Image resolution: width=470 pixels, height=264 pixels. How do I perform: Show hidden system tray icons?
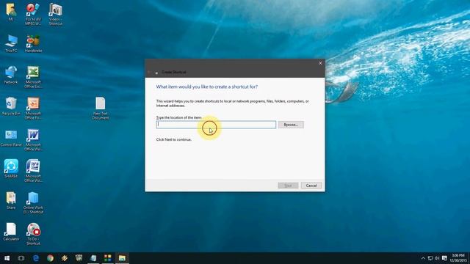click(423, 258)
